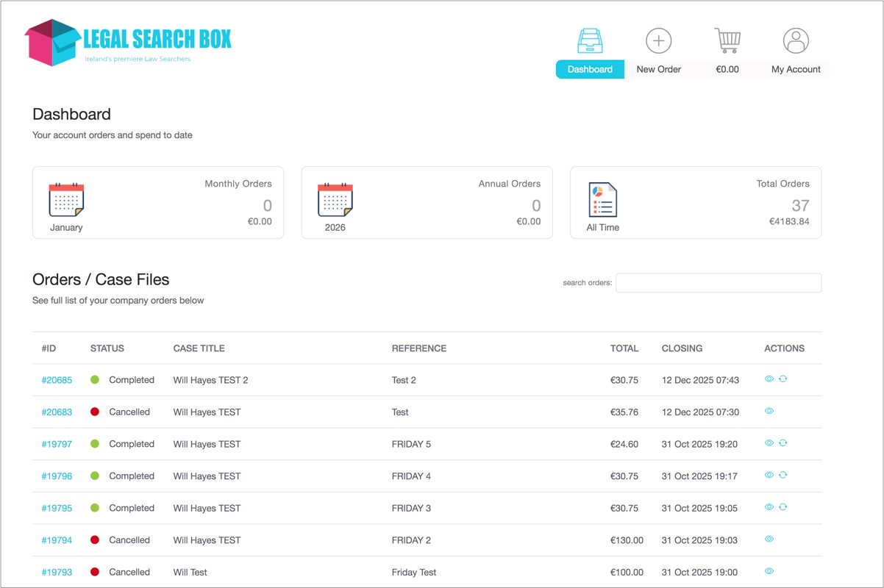Open order link #20685
884x588 pixels.
point(57,380)
